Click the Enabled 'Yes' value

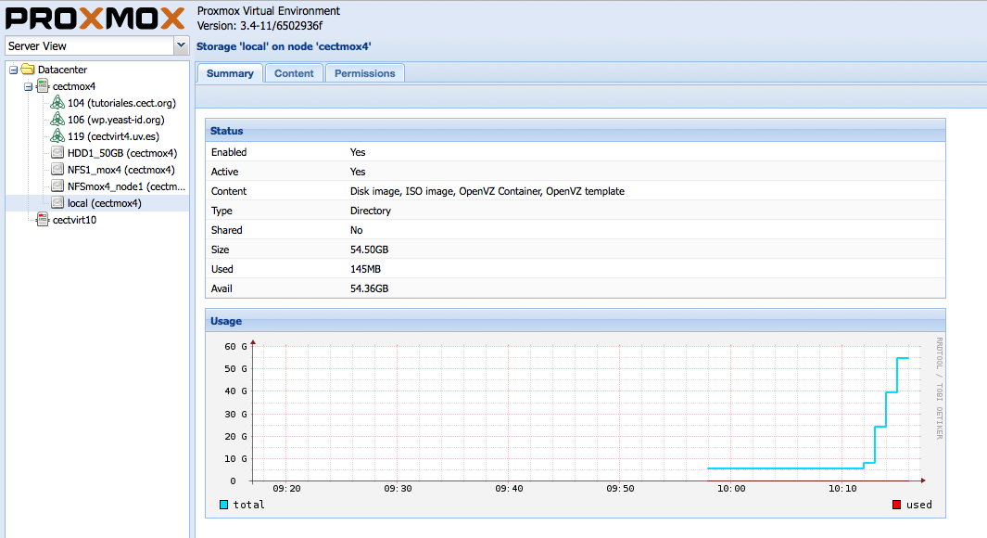tap(358, 152)
